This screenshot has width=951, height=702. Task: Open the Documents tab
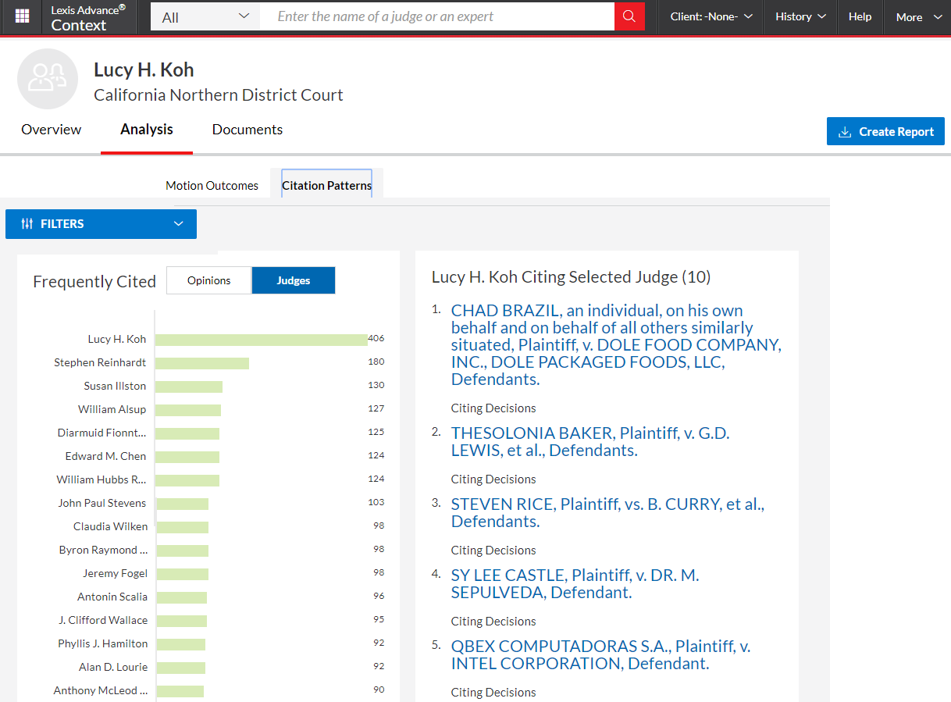pos(248,130)
